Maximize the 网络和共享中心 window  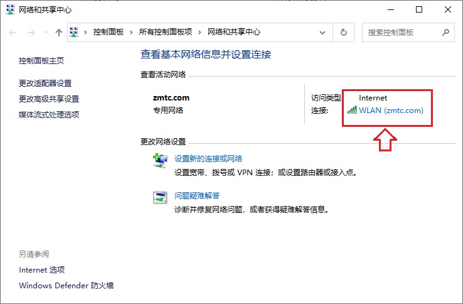click(x=419, y=9)
